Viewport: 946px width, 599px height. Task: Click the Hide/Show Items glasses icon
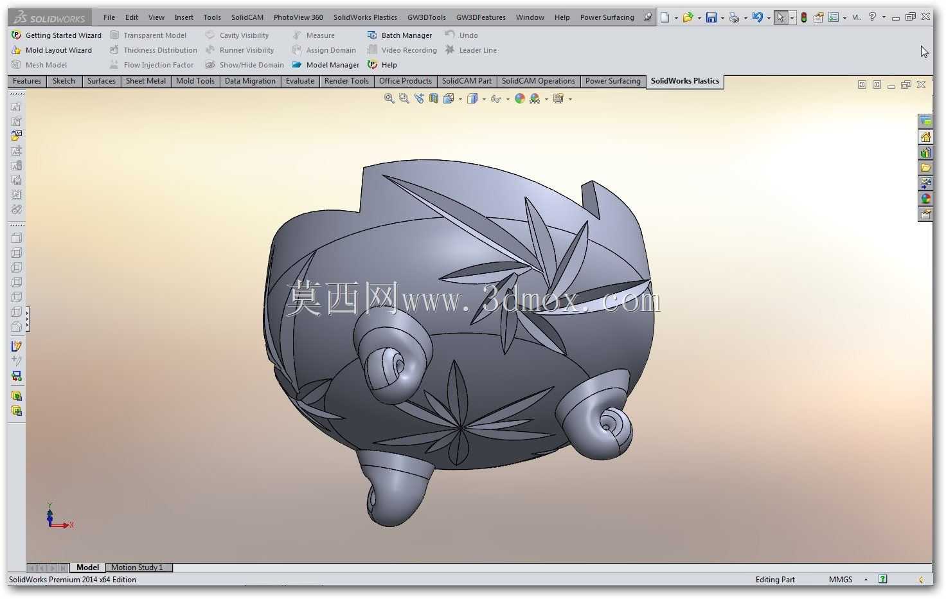point(495,98)
